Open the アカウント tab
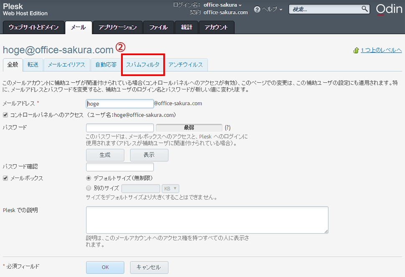405x277 pixels. [216, 28]
